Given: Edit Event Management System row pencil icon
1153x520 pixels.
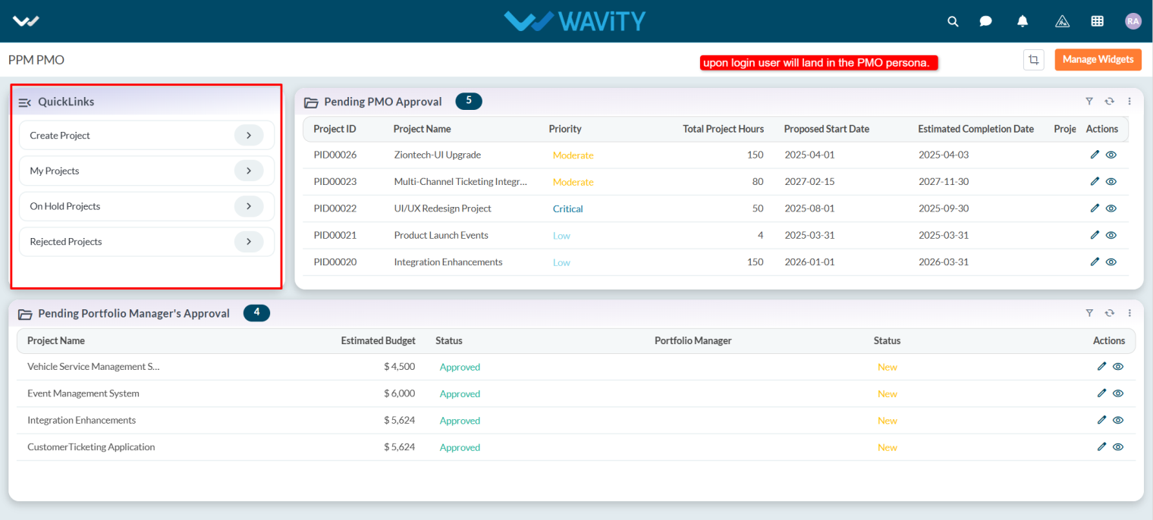Looking at the screenshot, I should [1102, 393].
